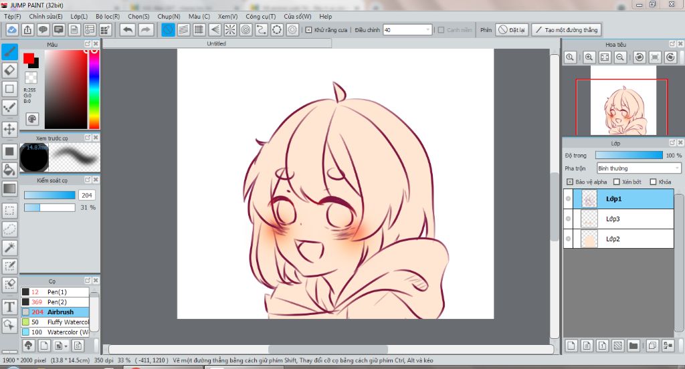Choose Pen(1) brush in brush list
Image resolution: width=685 pixels, height=369 pixels.
tap(55, 291)
